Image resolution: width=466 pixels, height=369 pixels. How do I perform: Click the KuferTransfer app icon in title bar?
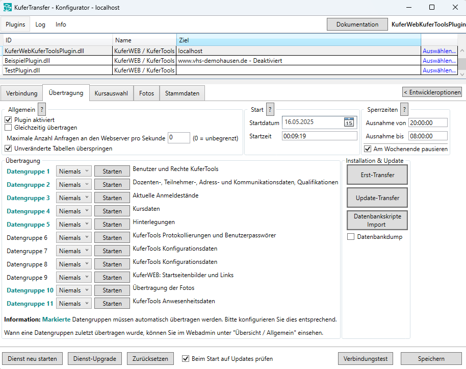pyautogui.click(x=8, y=8)
